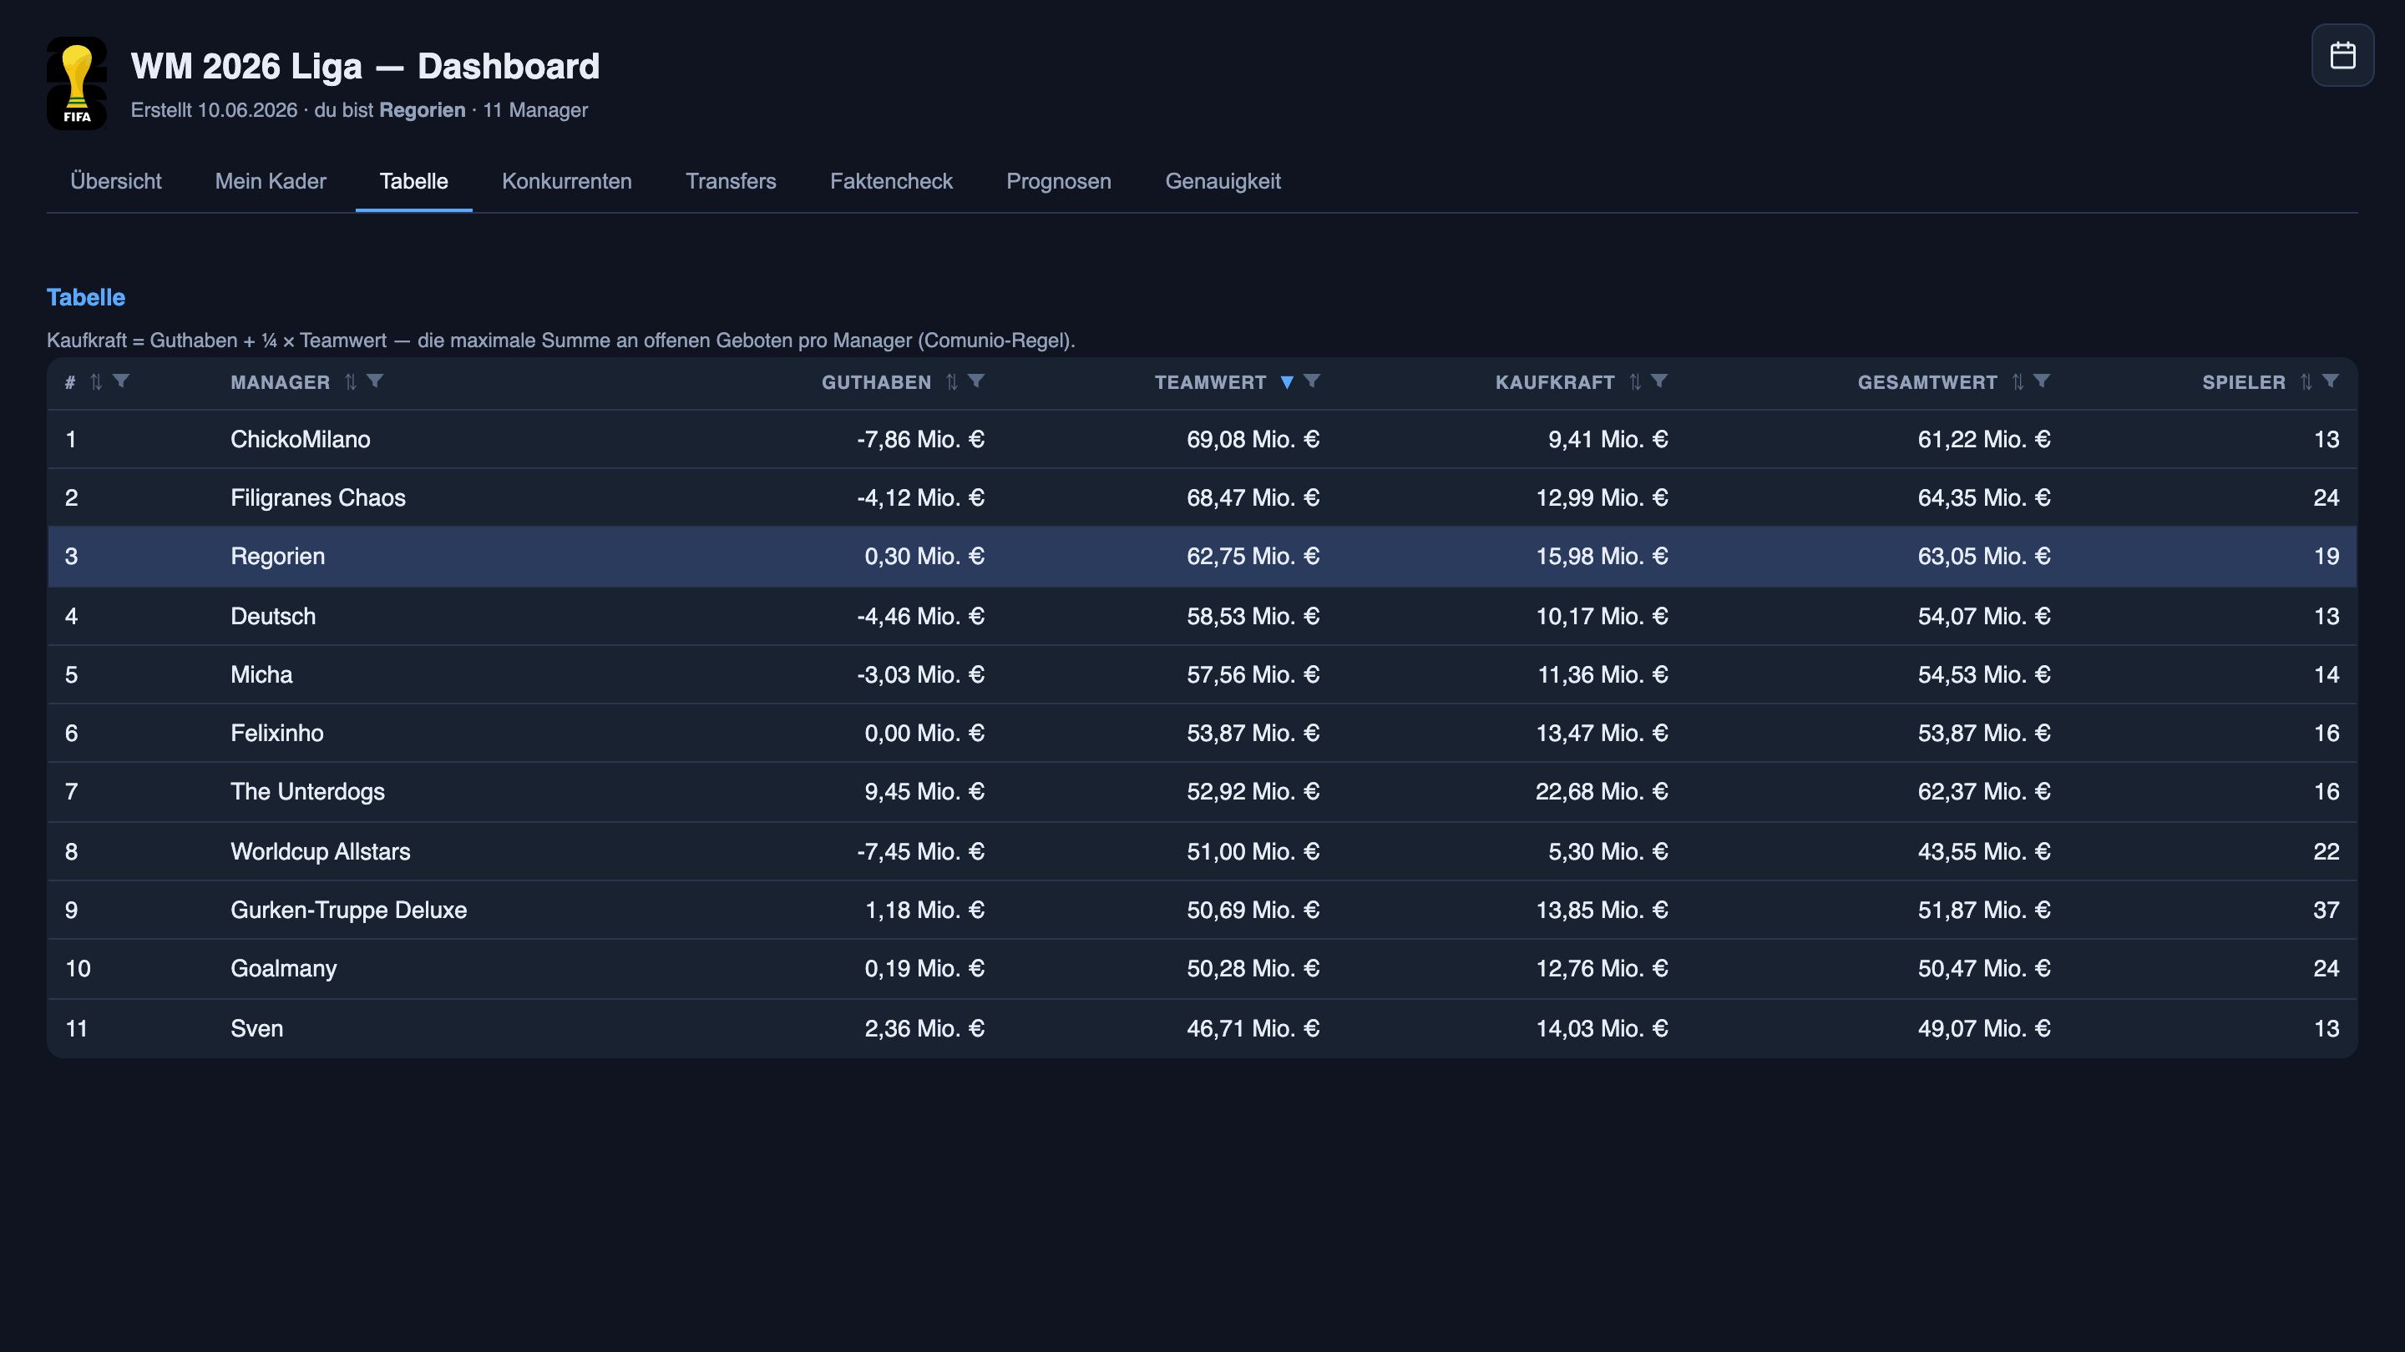
Task: Click the FIFA World Cup trophy logo
Action: coord(77,83)
